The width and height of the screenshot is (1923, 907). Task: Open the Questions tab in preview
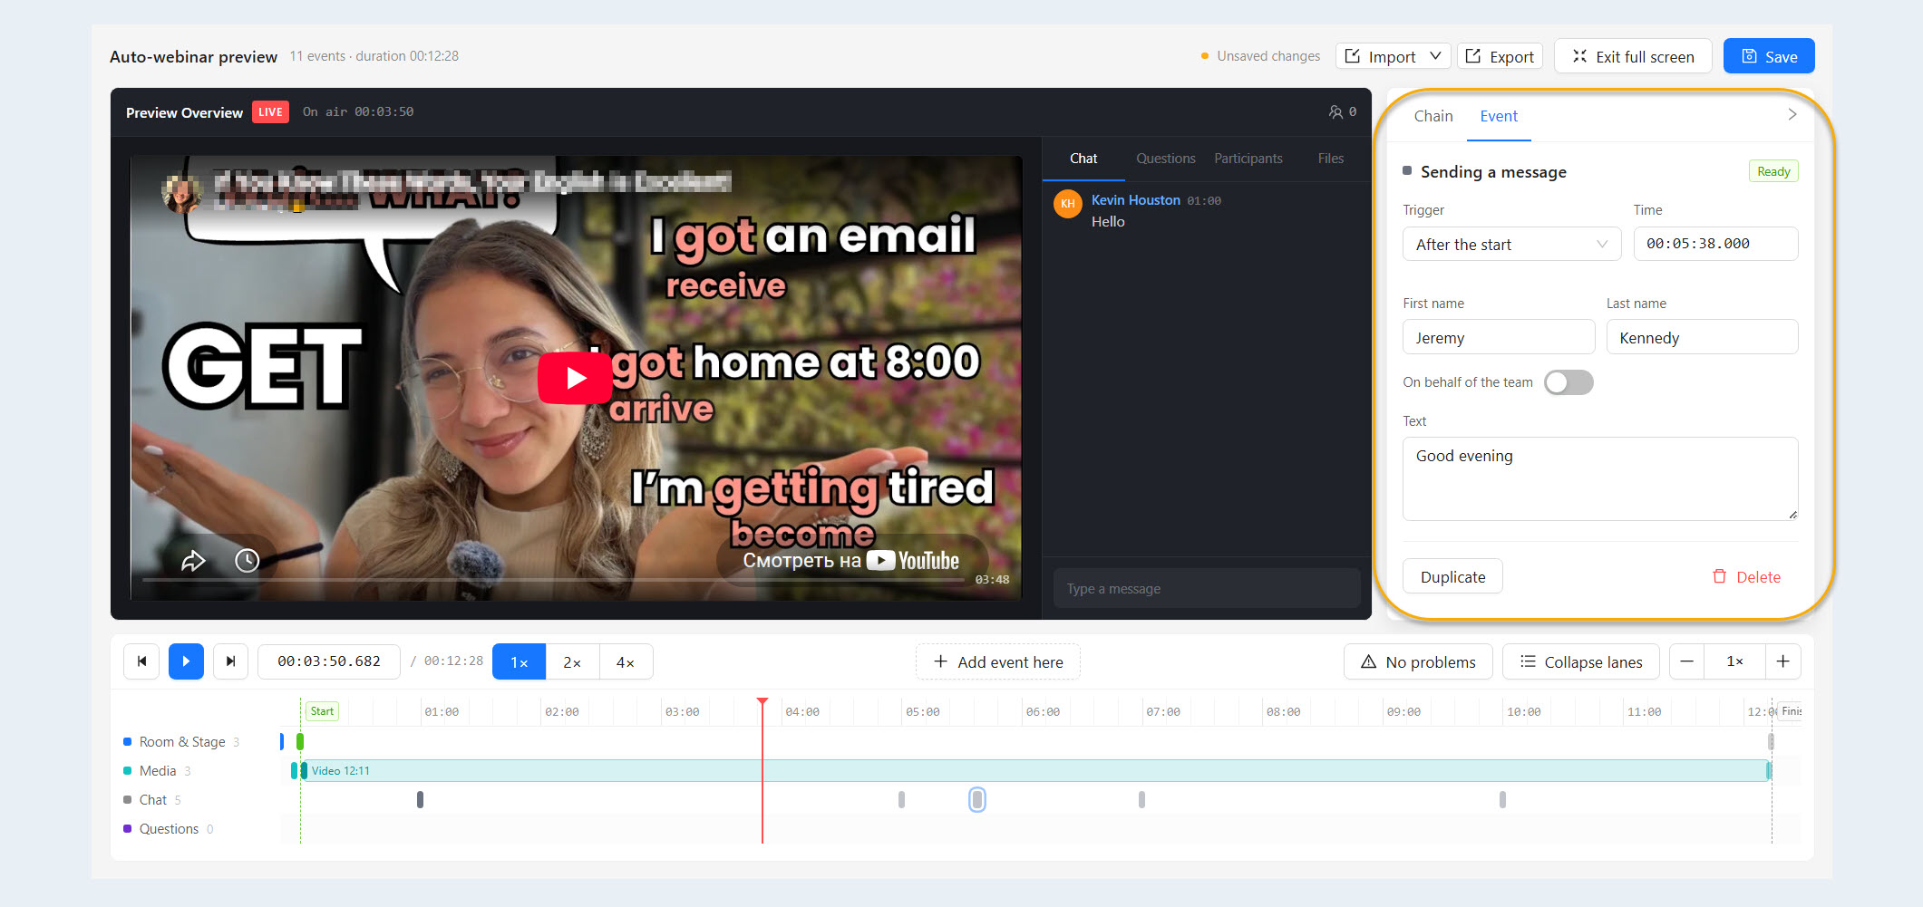(x=1165, y=159)
